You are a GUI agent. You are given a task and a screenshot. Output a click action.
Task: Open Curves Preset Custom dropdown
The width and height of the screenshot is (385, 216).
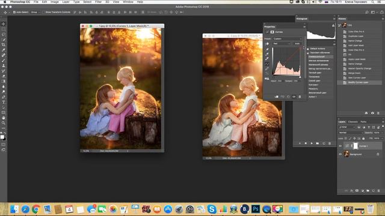click(x=288, y=38)
